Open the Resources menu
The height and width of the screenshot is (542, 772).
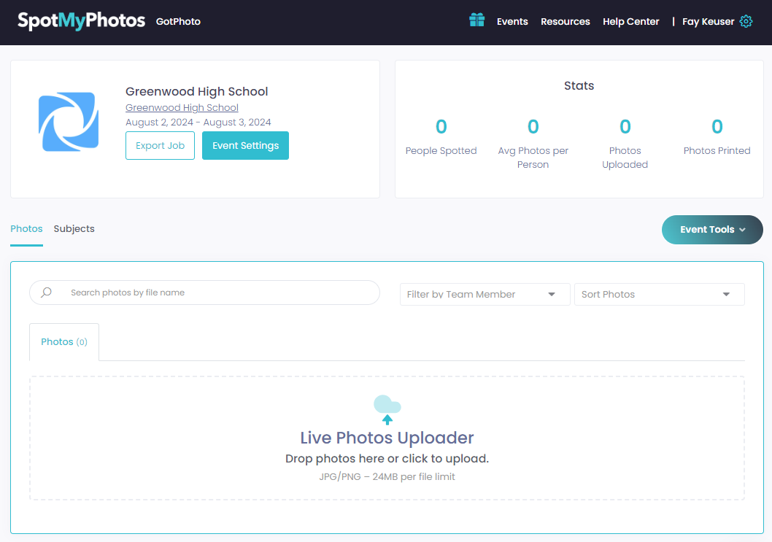(566, 22)
